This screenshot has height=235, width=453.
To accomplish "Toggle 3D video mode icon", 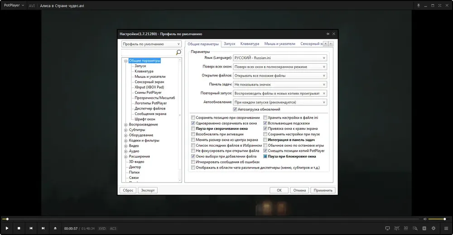I will (405, 228).
